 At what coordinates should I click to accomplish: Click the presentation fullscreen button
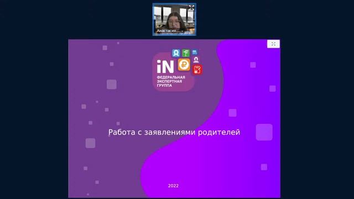[x=273, y=44]
